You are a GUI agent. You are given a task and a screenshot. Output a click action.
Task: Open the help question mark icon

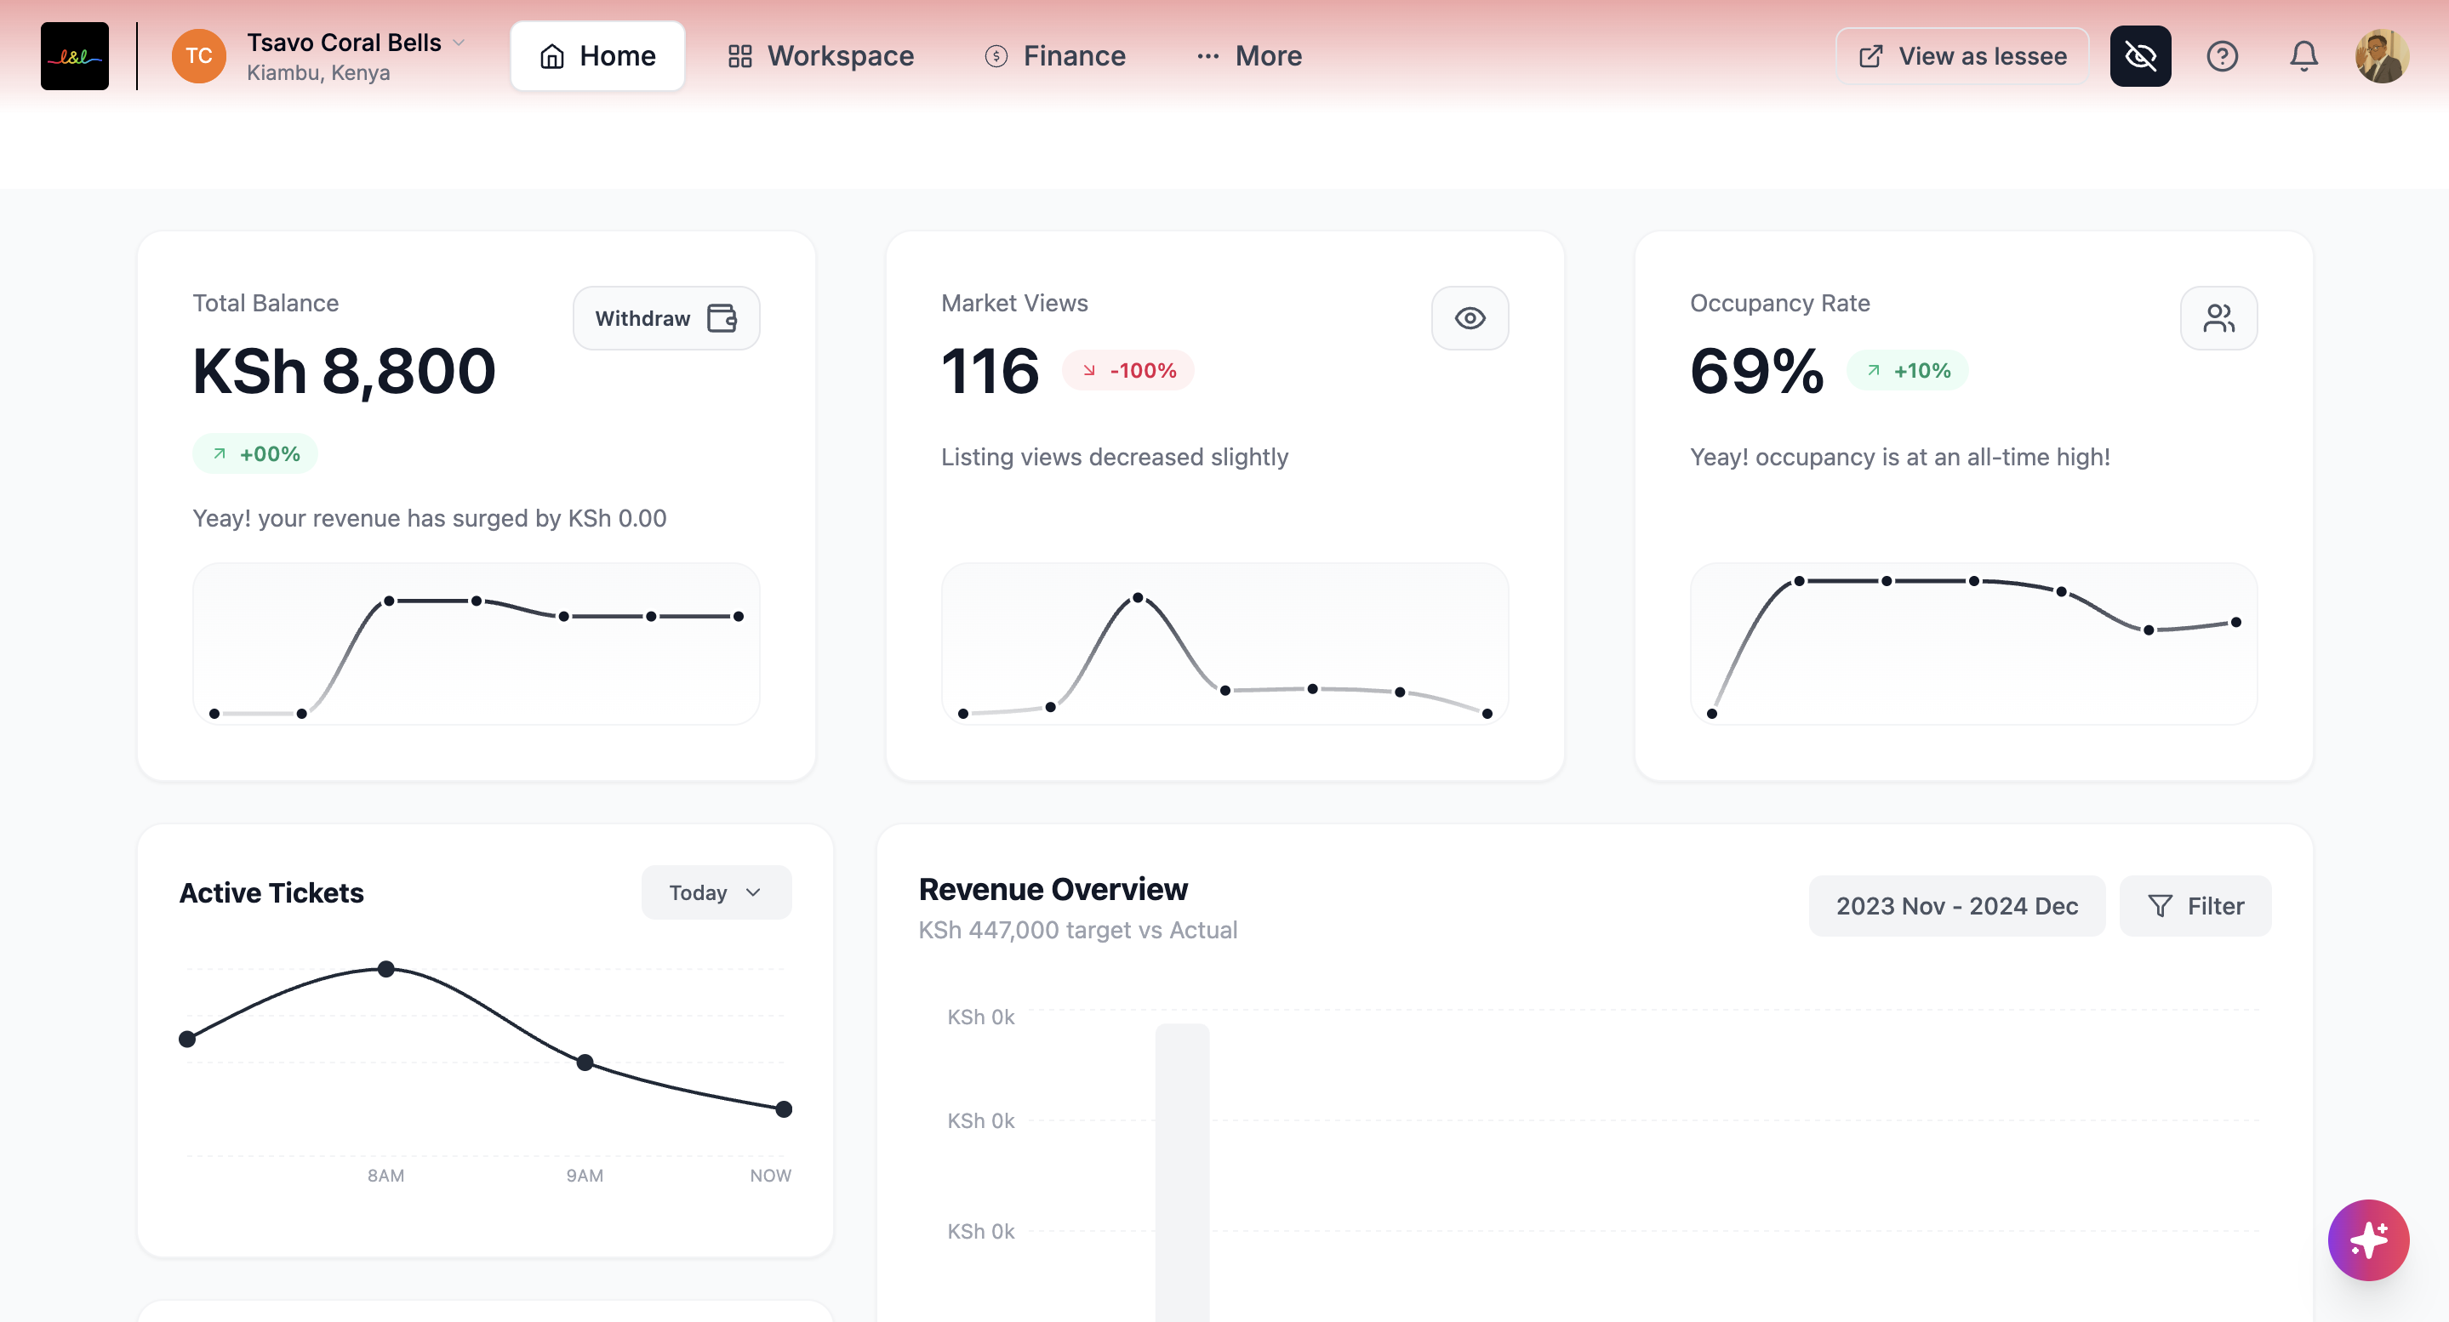coord(2222,56)
